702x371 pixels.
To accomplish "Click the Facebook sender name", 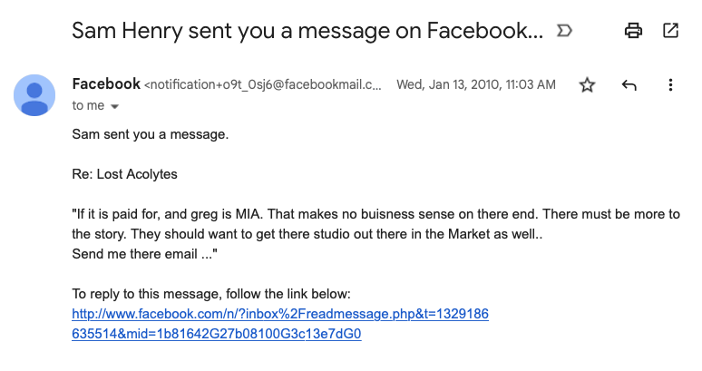I will click(106, 83).
